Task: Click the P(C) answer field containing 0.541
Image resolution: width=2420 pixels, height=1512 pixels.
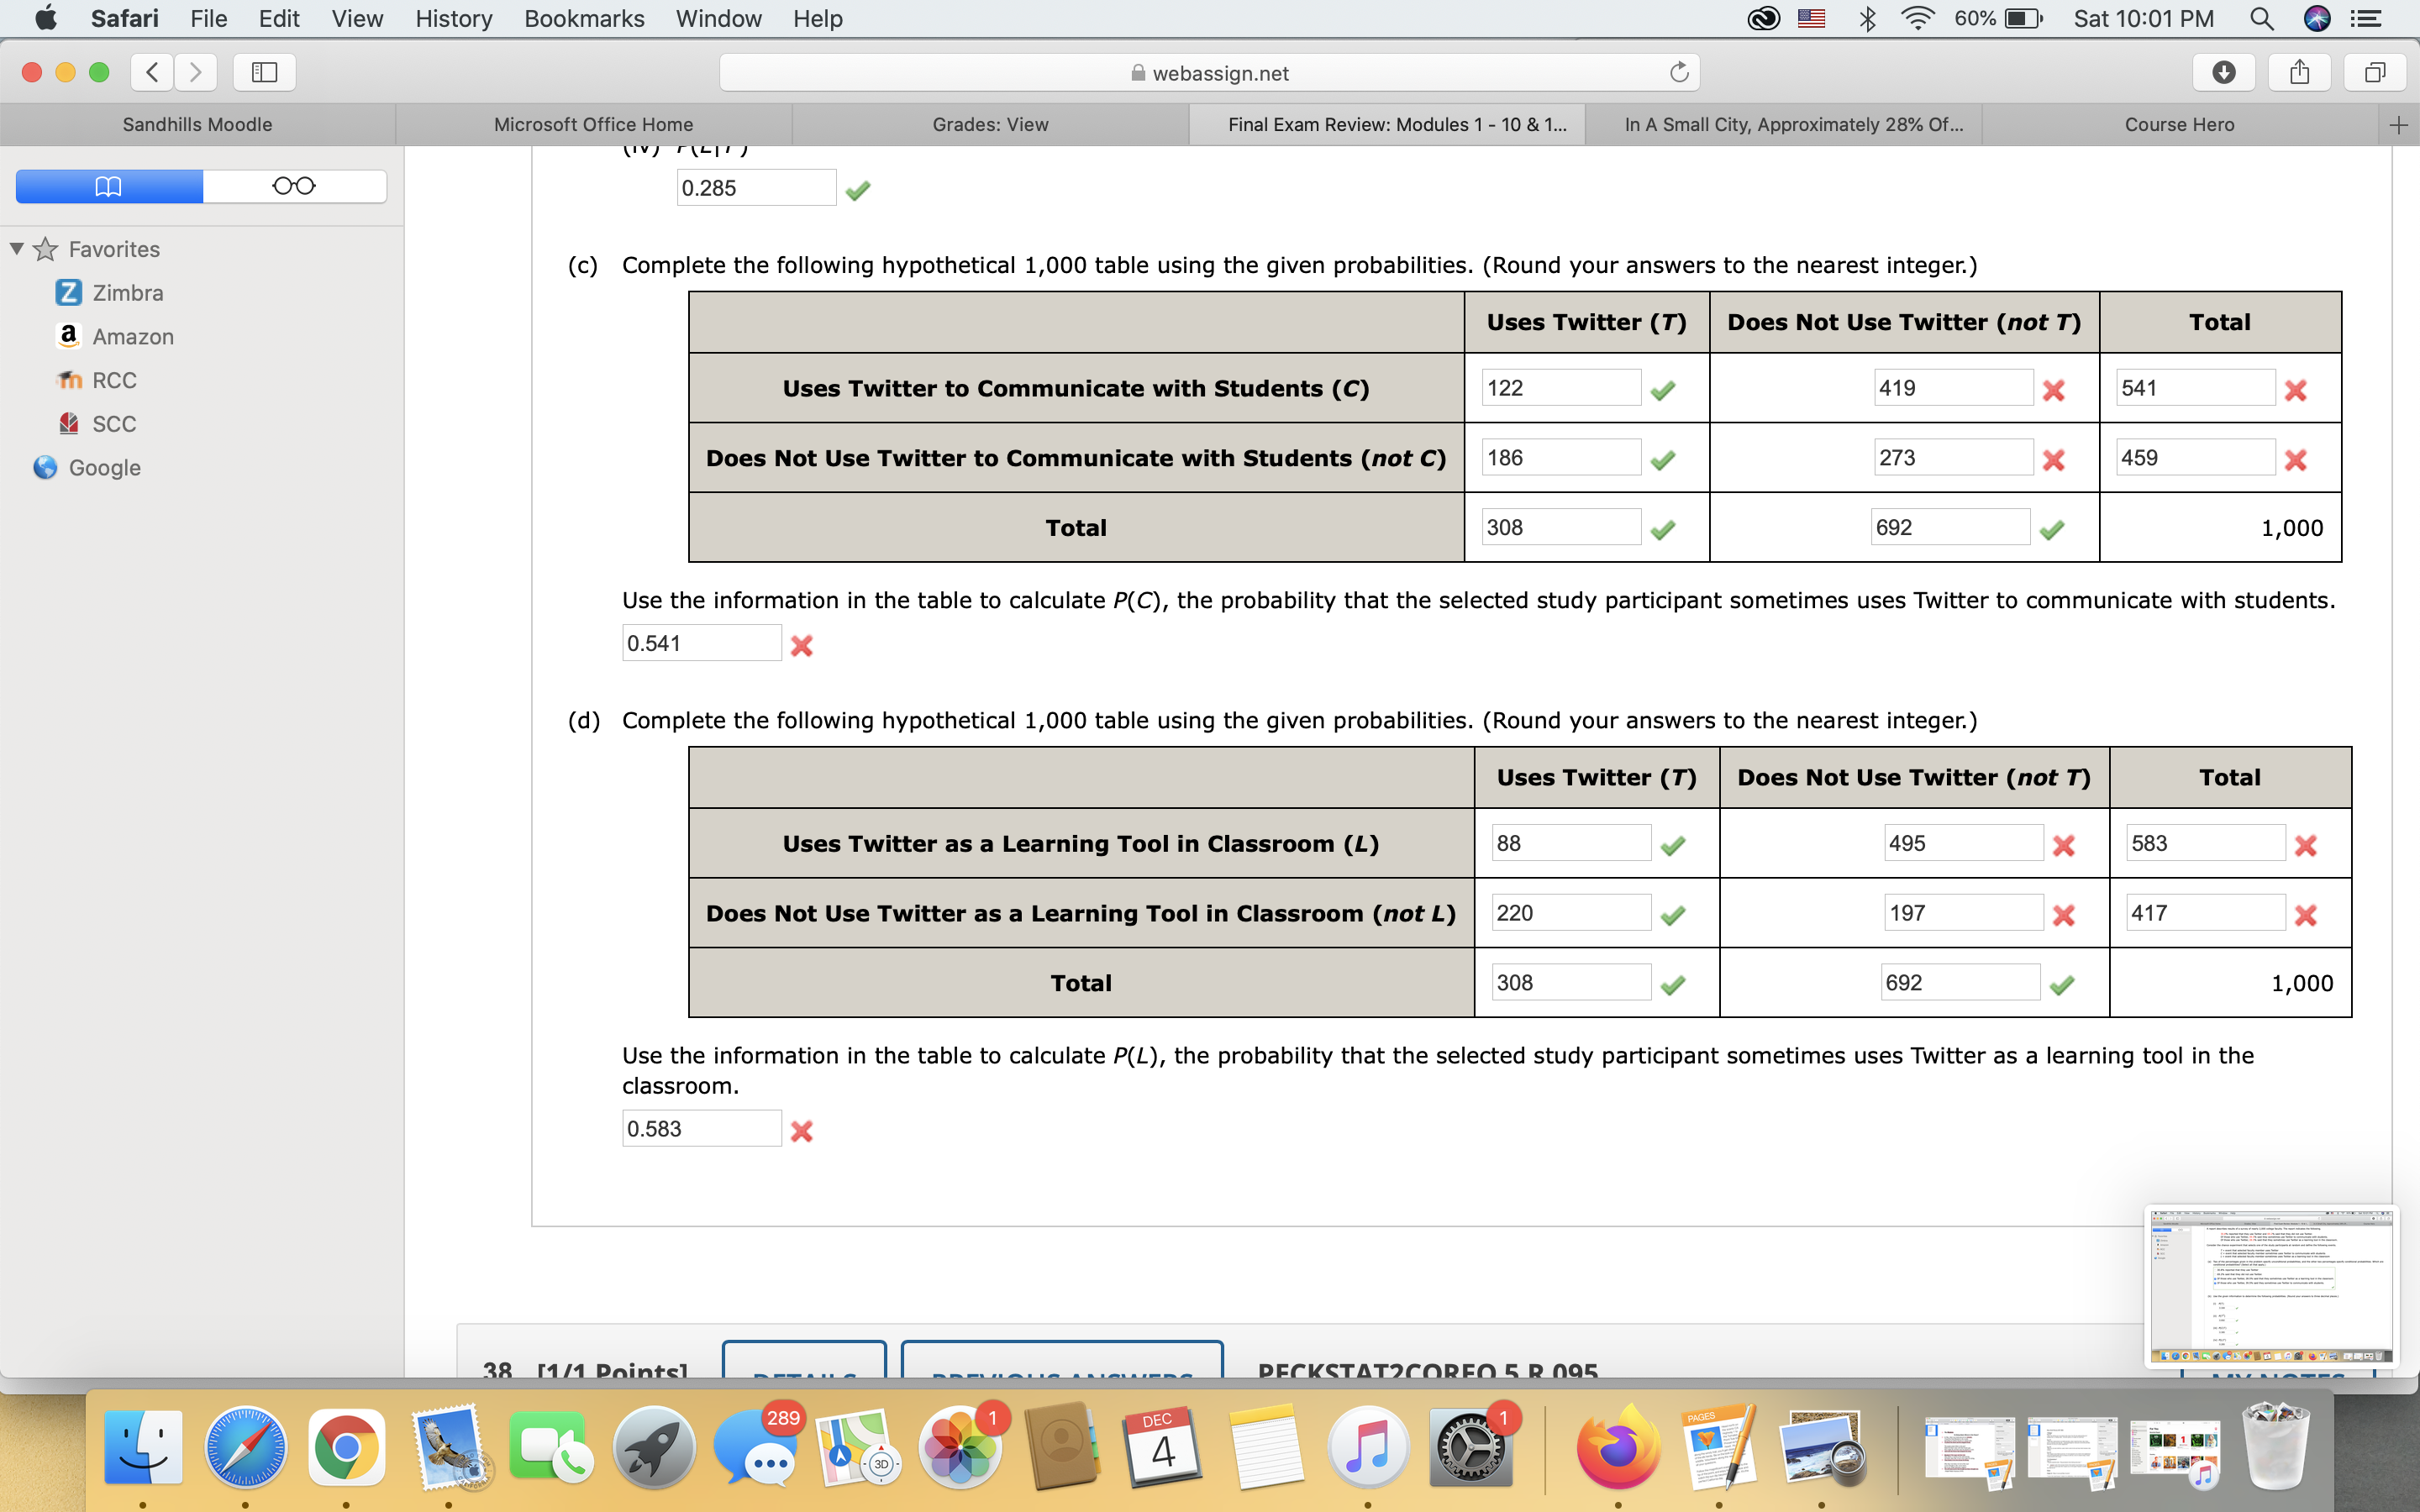Action: coord(701,643)
